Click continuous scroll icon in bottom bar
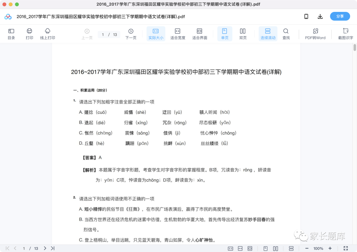The width and height of the screenshot is (357, 252). pos(291,249)
